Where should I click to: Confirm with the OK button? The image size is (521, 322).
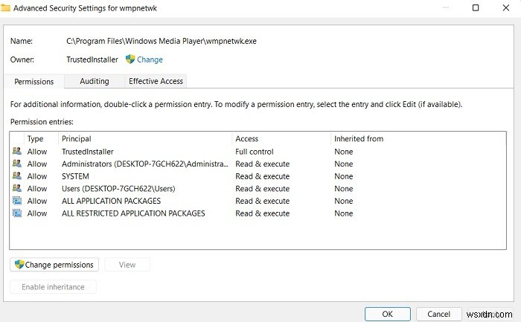click(x=388, y=314)
